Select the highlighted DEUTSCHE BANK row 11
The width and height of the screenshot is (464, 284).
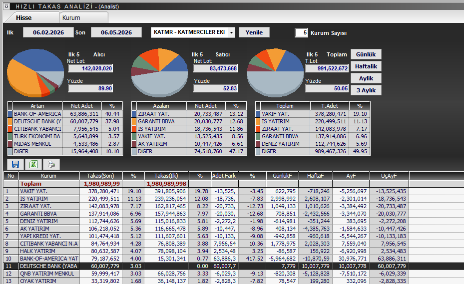click(234, 266)
